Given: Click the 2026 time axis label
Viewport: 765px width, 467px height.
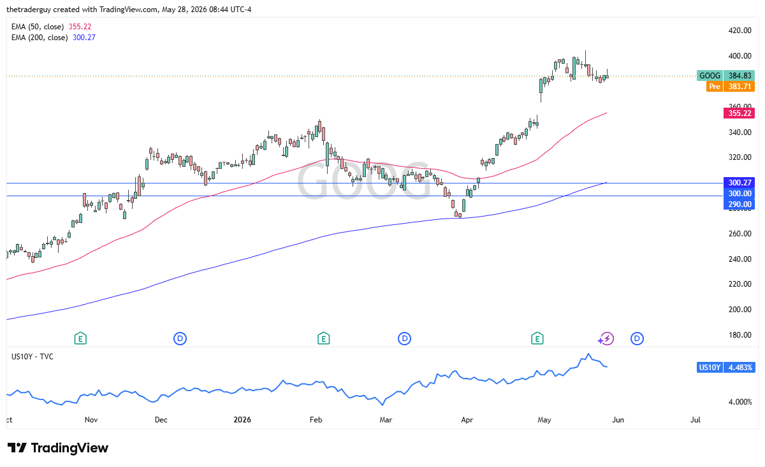Looking at the screenshot, I should click(x=242, y=420).
